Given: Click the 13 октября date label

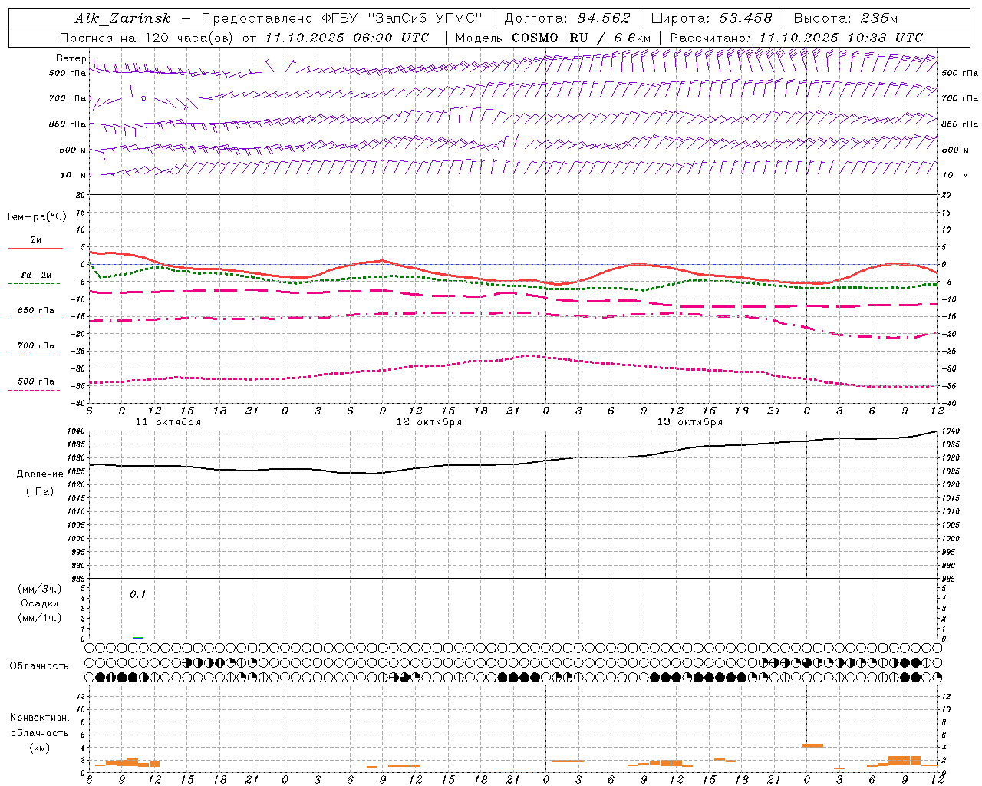Looking at the screenshot, I should pos(690,422).
